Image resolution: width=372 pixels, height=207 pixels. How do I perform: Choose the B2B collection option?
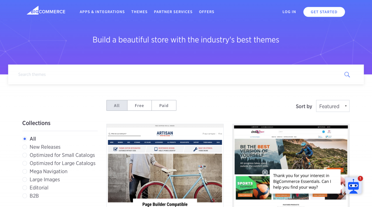(31, 196)
